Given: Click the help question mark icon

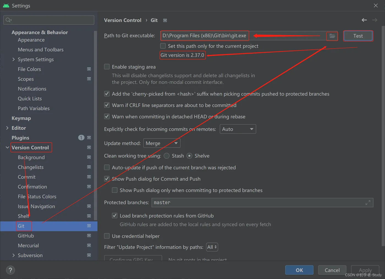Looking at the screenshot, I should click(10, 270).
